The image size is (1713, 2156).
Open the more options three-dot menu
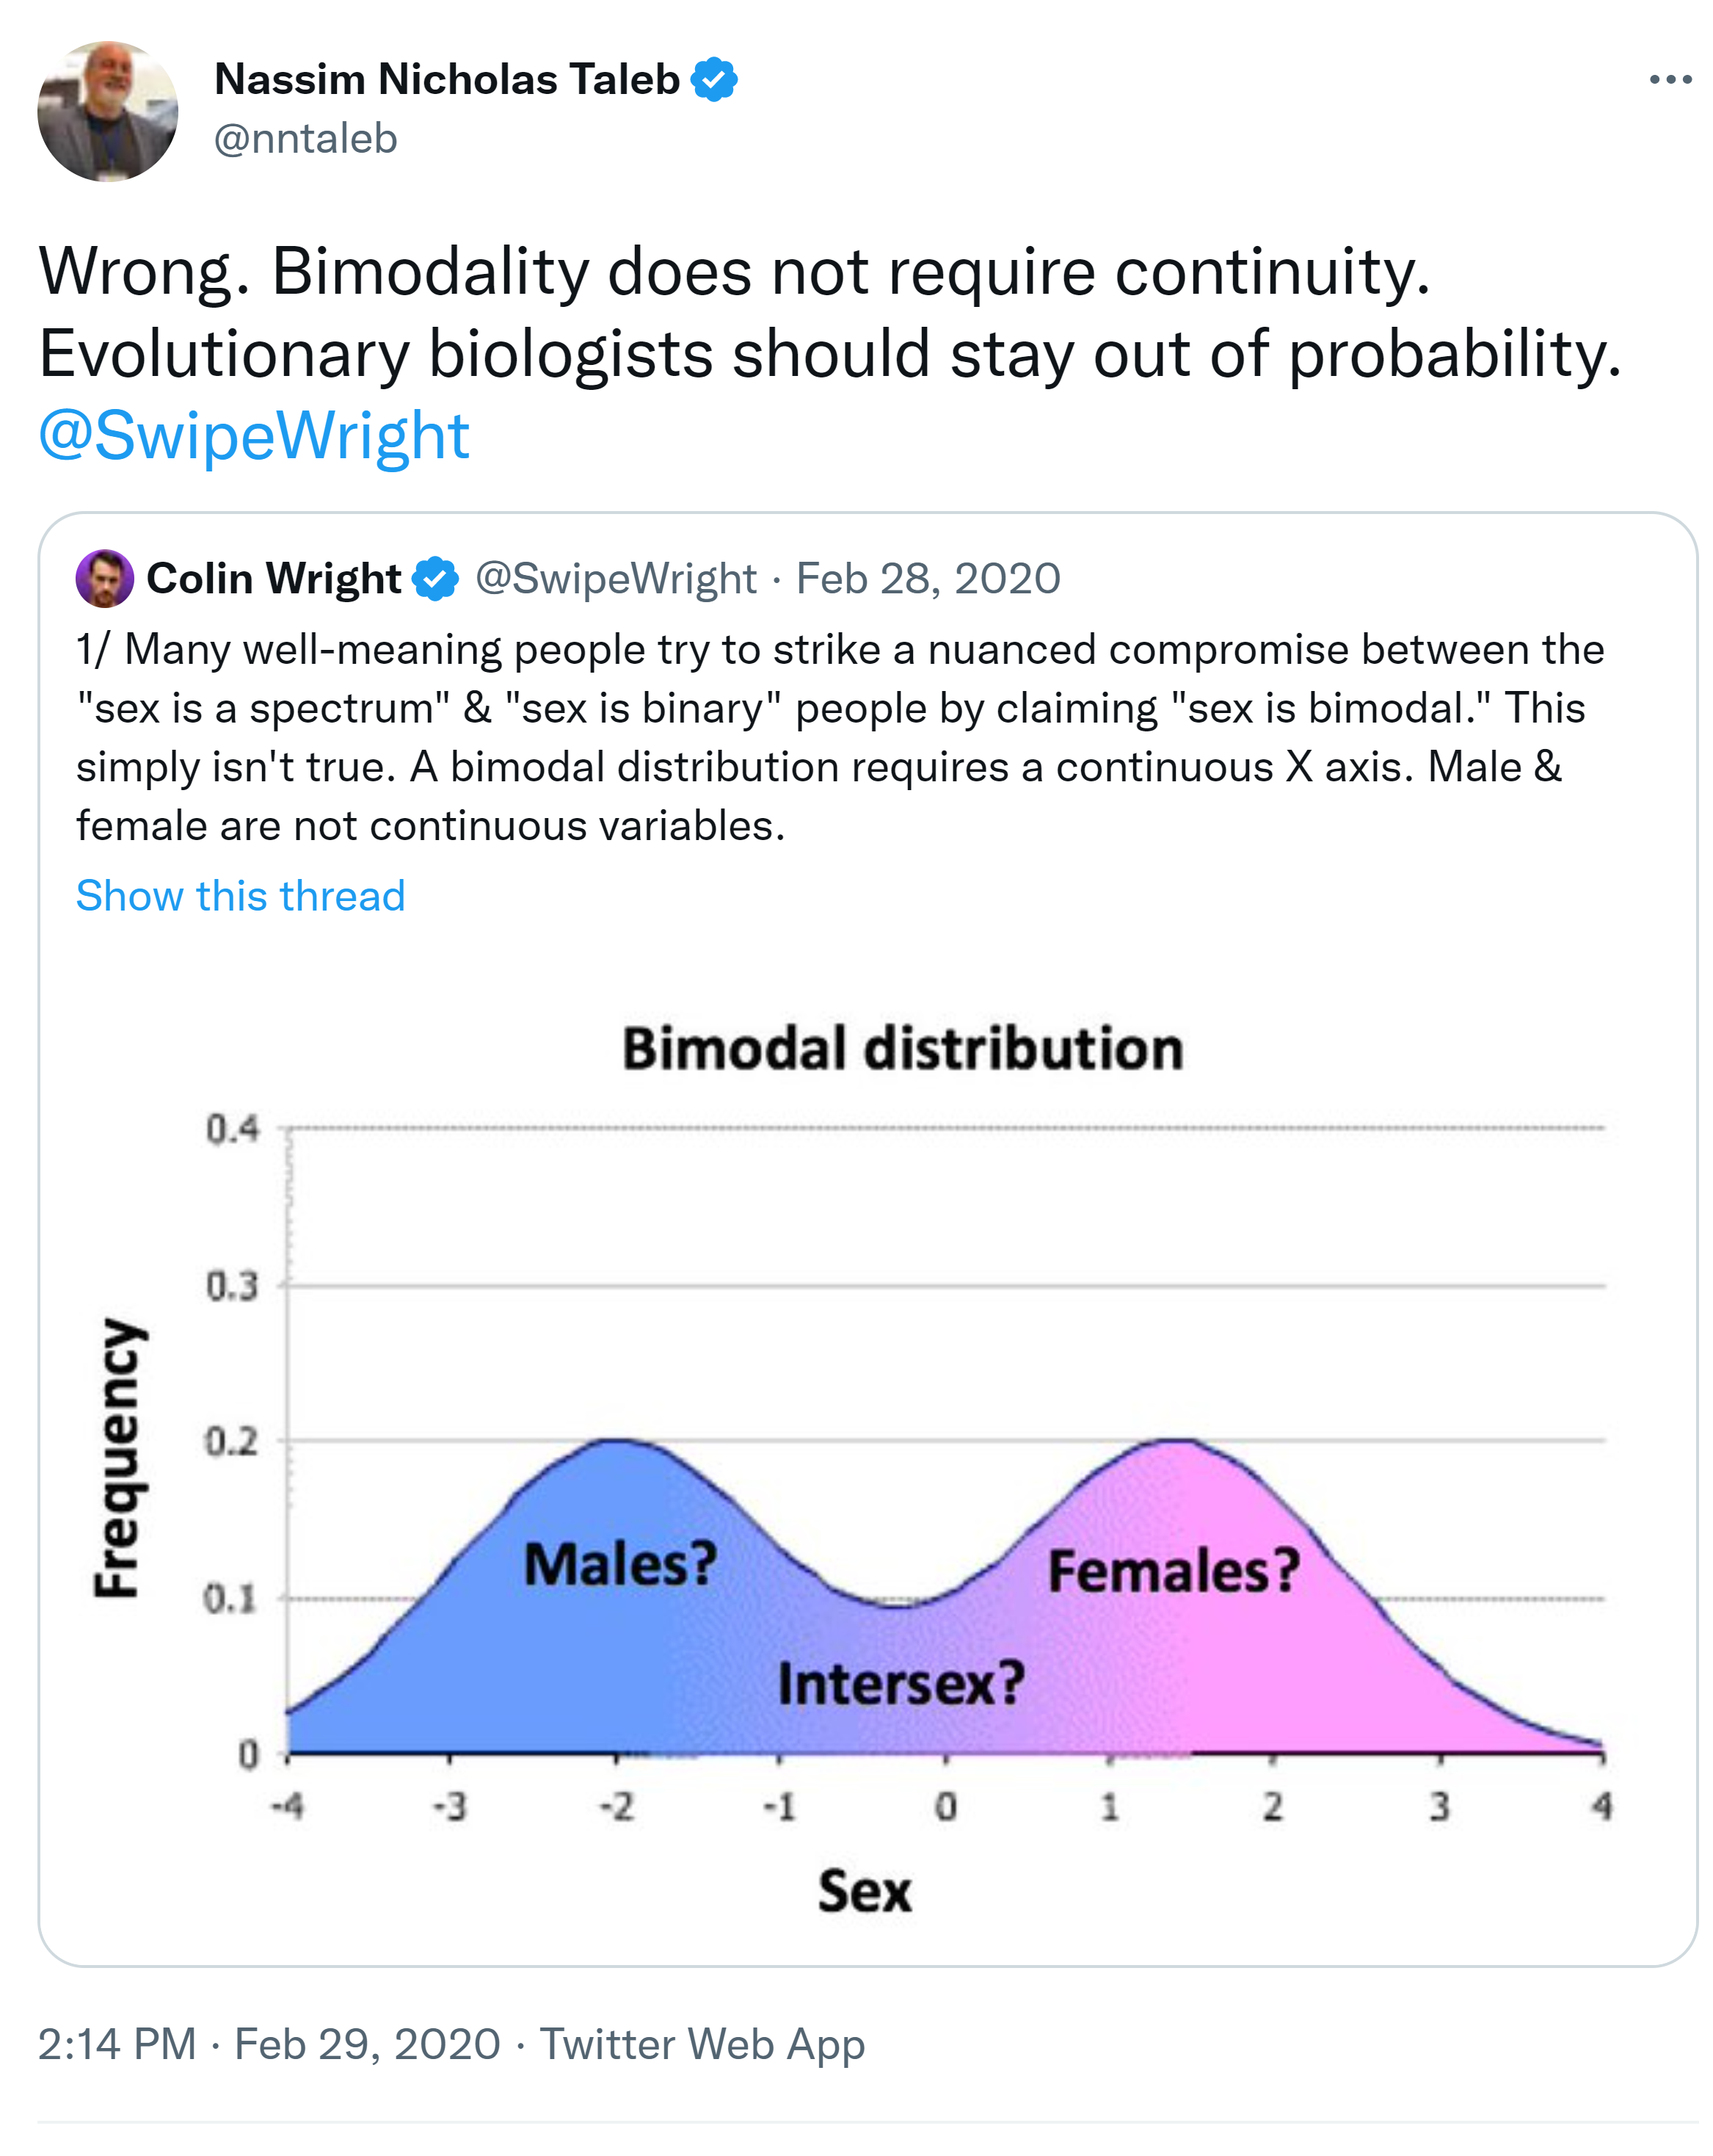1669,79
